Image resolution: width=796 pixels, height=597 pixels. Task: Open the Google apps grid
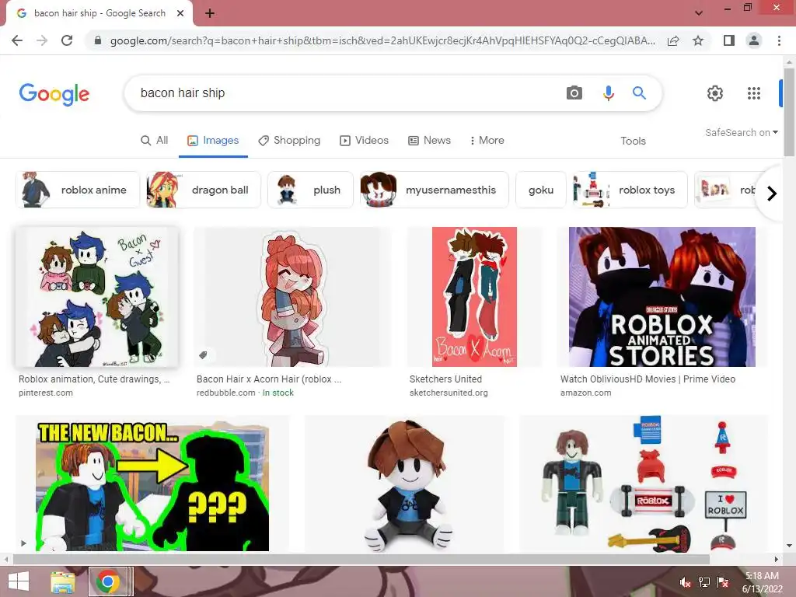point(754,93)
